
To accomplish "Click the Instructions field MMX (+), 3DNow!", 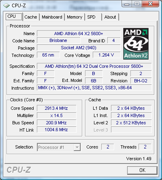I will tap(94, 88).
